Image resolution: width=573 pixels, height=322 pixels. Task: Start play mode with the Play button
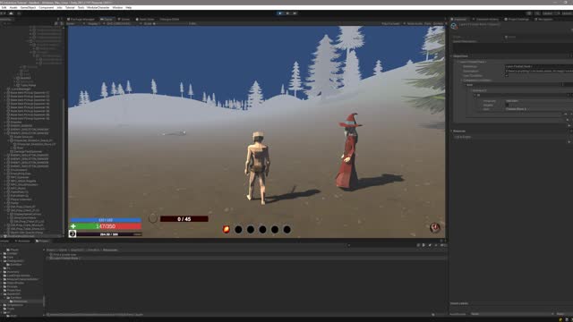point(280,13)
